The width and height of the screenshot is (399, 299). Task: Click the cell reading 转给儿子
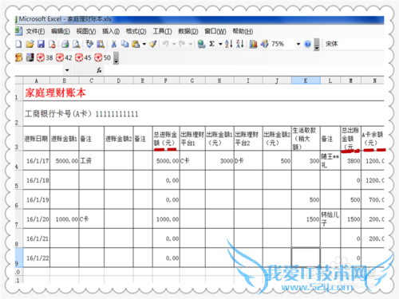[330, 219]
